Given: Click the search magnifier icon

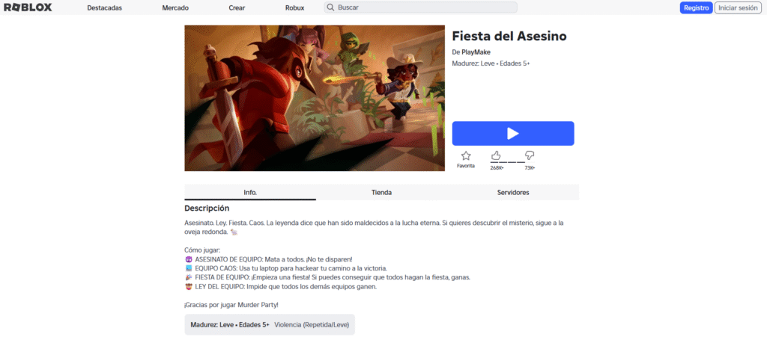Looking at the screenshot, I should tap(330, 7).
